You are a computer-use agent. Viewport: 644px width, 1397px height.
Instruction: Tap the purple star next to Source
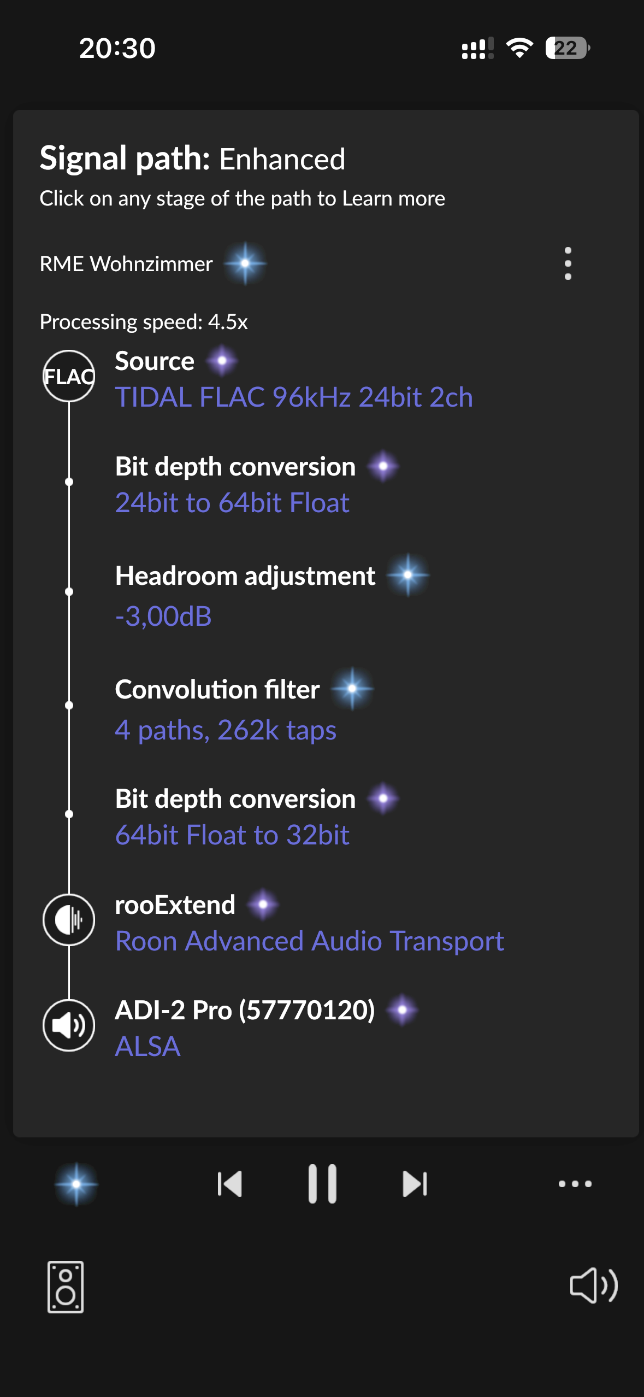click(x=222, y=361)
